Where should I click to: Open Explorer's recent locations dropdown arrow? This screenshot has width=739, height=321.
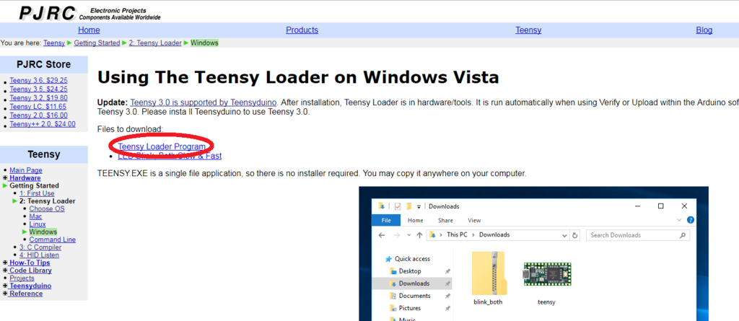pos(408,234)
